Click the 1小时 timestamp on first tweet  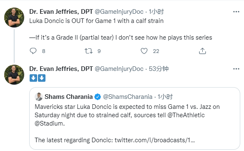click(156, 12)
